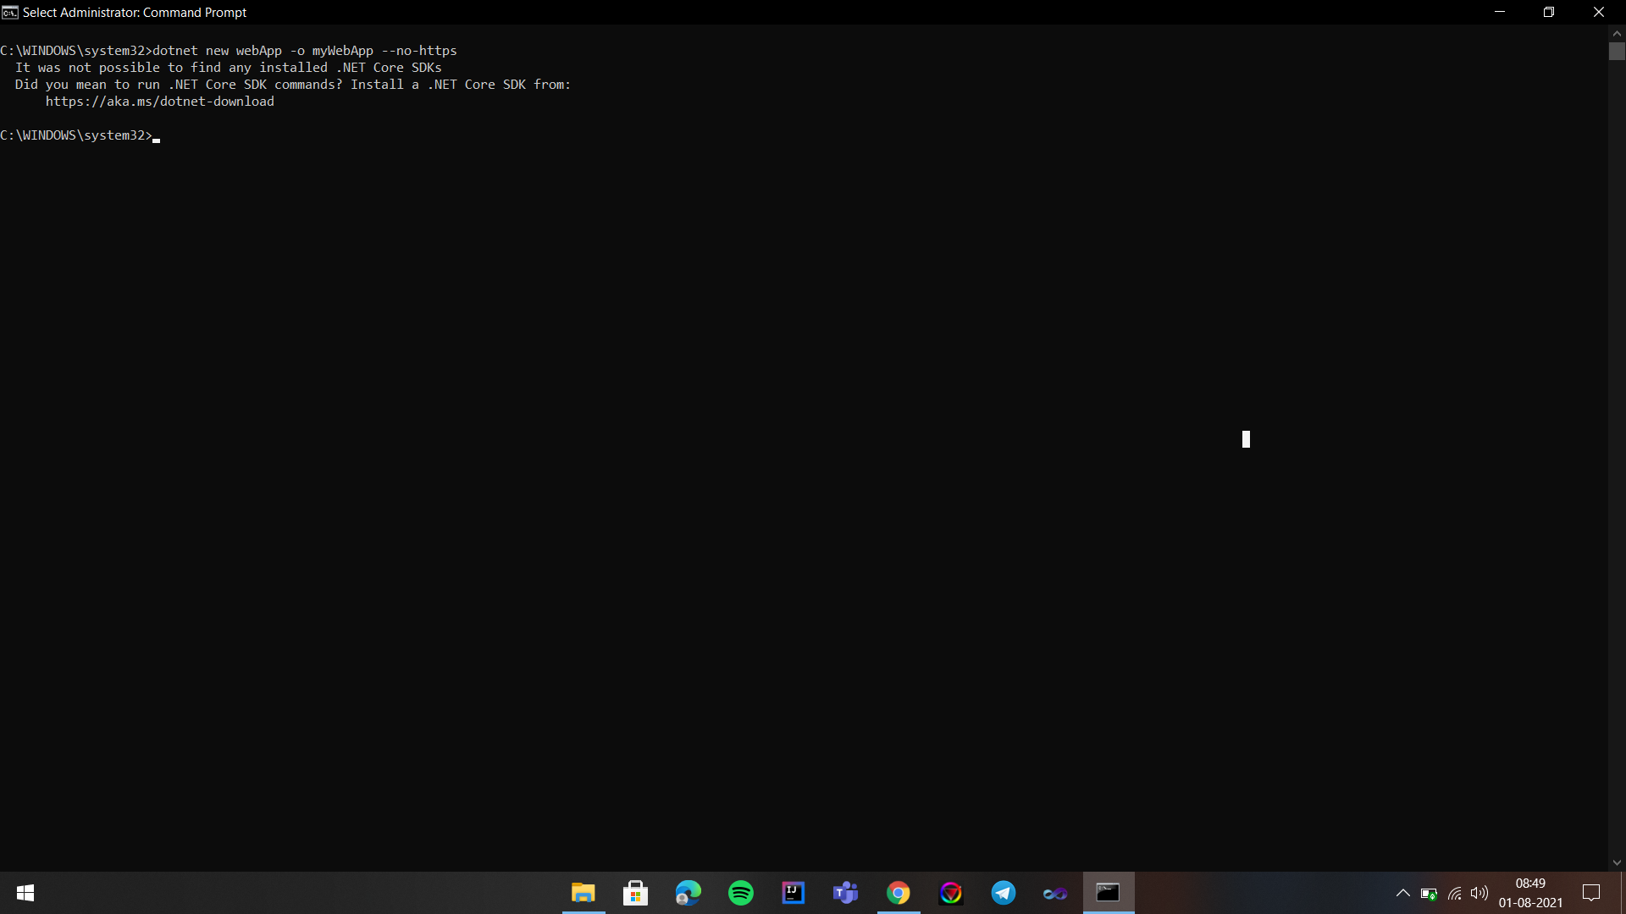Open Microsoft Edge from the taskbar

[x=688, y=893]
